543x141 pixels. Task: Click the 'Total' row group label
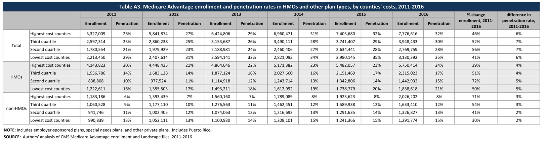point(16,46)
